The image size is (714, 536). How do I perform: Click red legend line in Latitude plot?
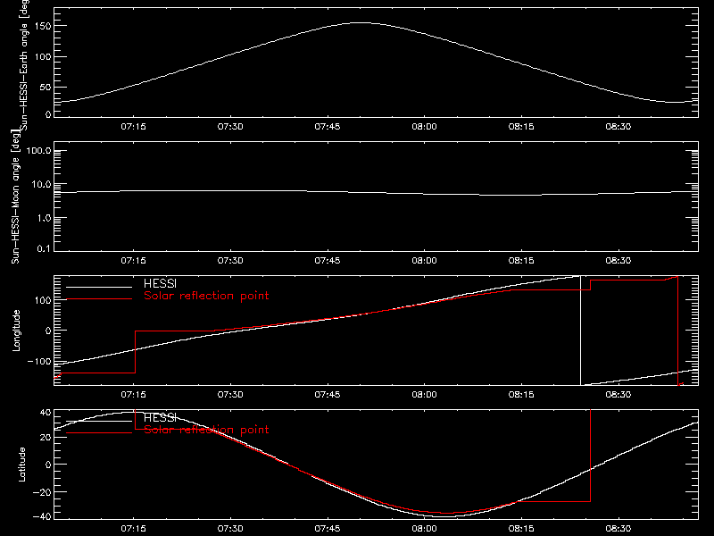[99, 433]
